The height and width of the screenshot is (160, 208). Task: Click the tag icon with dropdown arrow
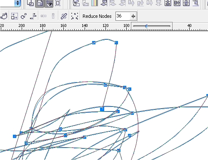coord(195,3)
